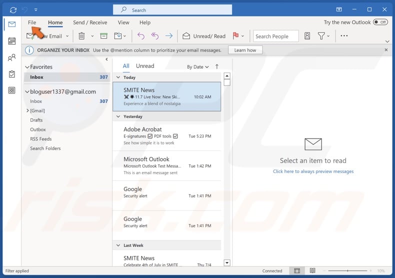The height and width of the screenshot is (278, 395).
Task: Collapse the bloguser1337@gmail.com account tree
Action: point(27,91)
